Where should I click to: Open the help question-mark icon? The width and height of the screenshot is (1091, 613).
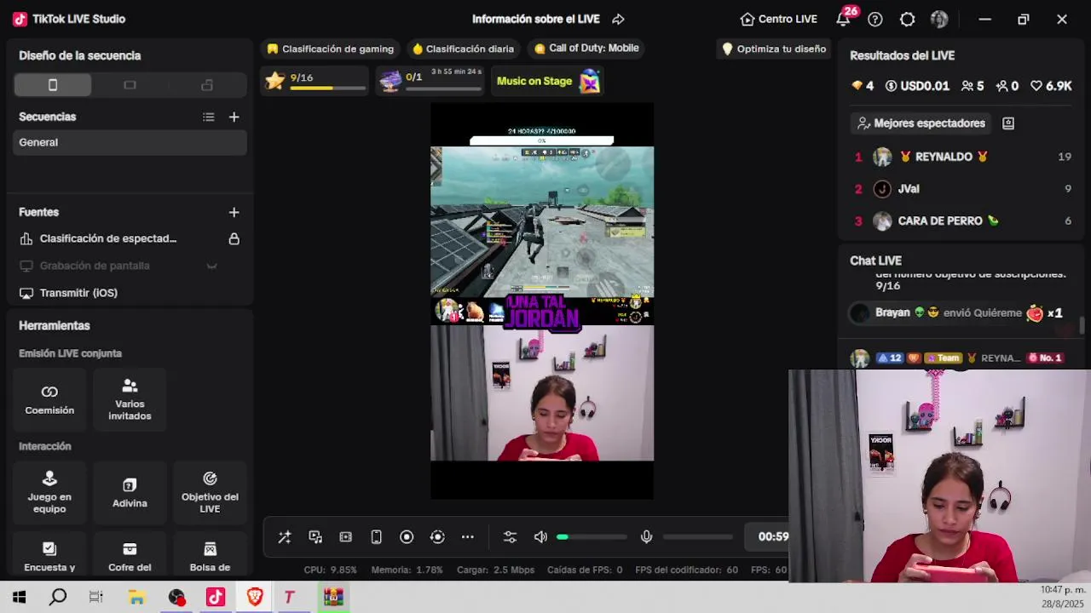coord(875,19)
